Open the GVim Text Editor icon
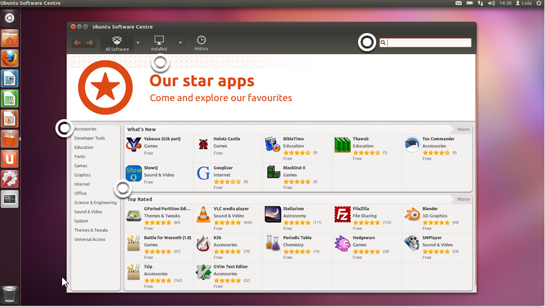The width and height of the screenshot is (545, 307). [x=203, y=272]
